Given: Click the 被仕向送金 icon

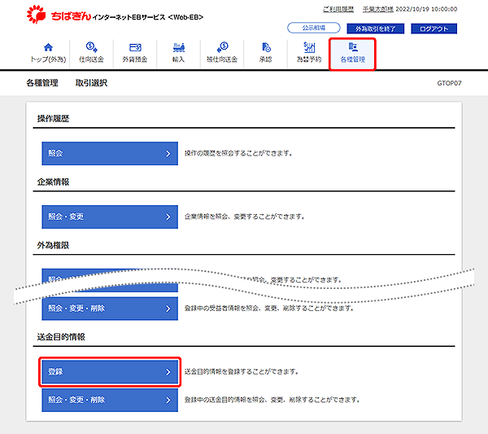Looking at the screenshot, I should pos(223,47).
